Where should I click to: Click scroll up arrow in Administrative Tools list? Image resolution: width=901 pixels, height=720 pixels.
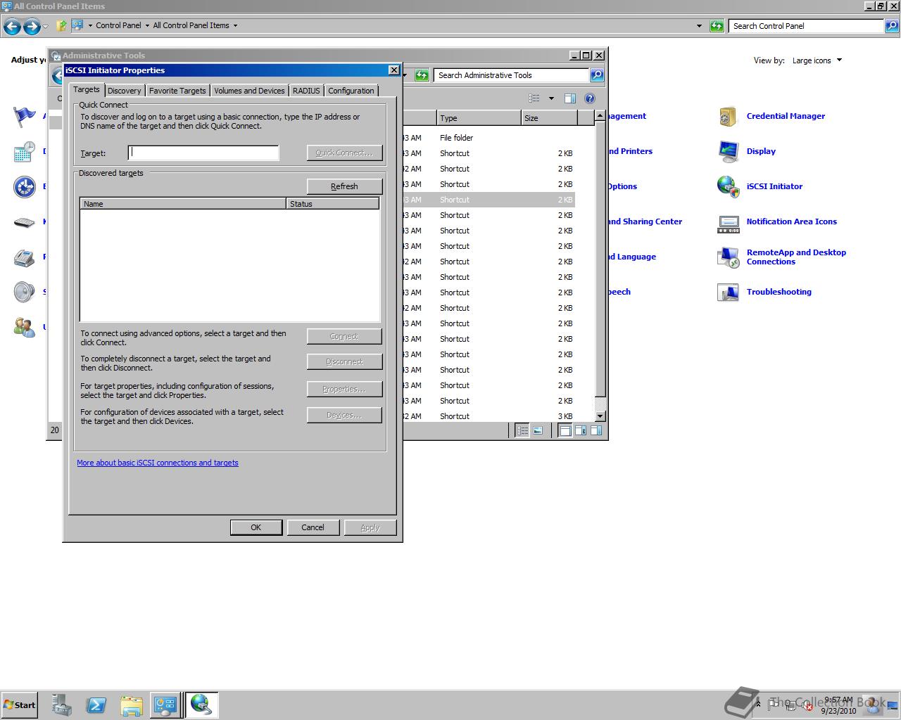(x=600, y=115)
